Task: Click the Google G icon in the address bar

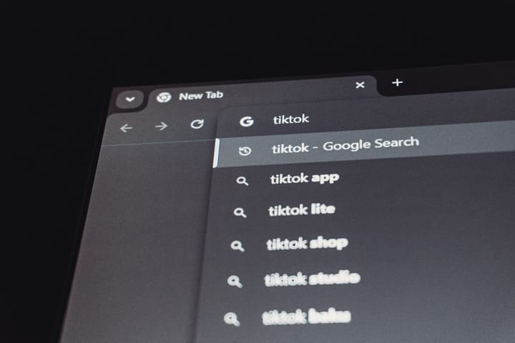Action: pyautogui.click(x=246, y=121)
